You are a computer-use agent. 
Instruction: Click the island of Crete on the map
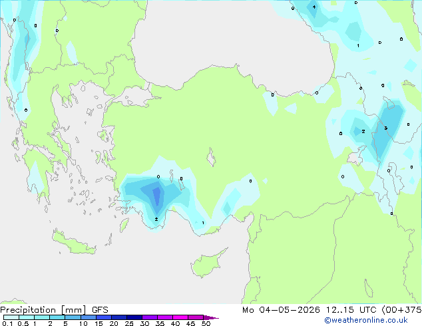click(x=74, y=244)
